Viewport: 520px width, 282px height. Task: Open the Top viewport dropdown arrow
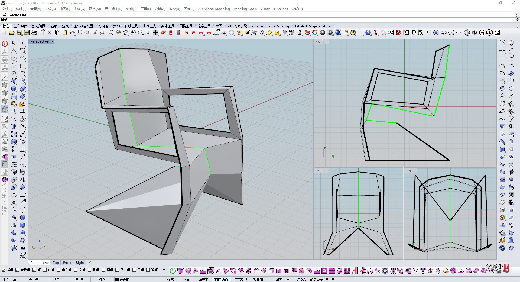pyautogui.click(x=415, y=170)
